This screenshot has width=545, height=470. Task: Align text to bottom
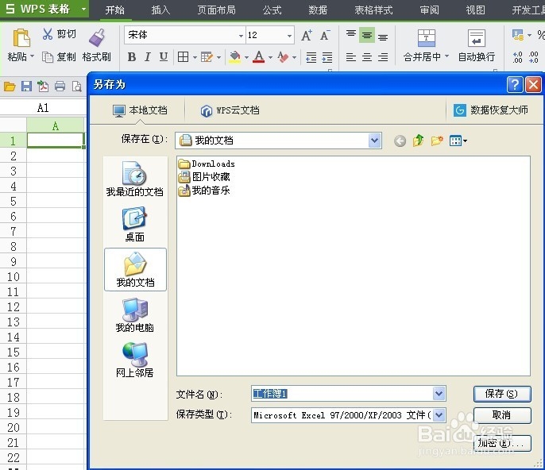tap(383, 37)
